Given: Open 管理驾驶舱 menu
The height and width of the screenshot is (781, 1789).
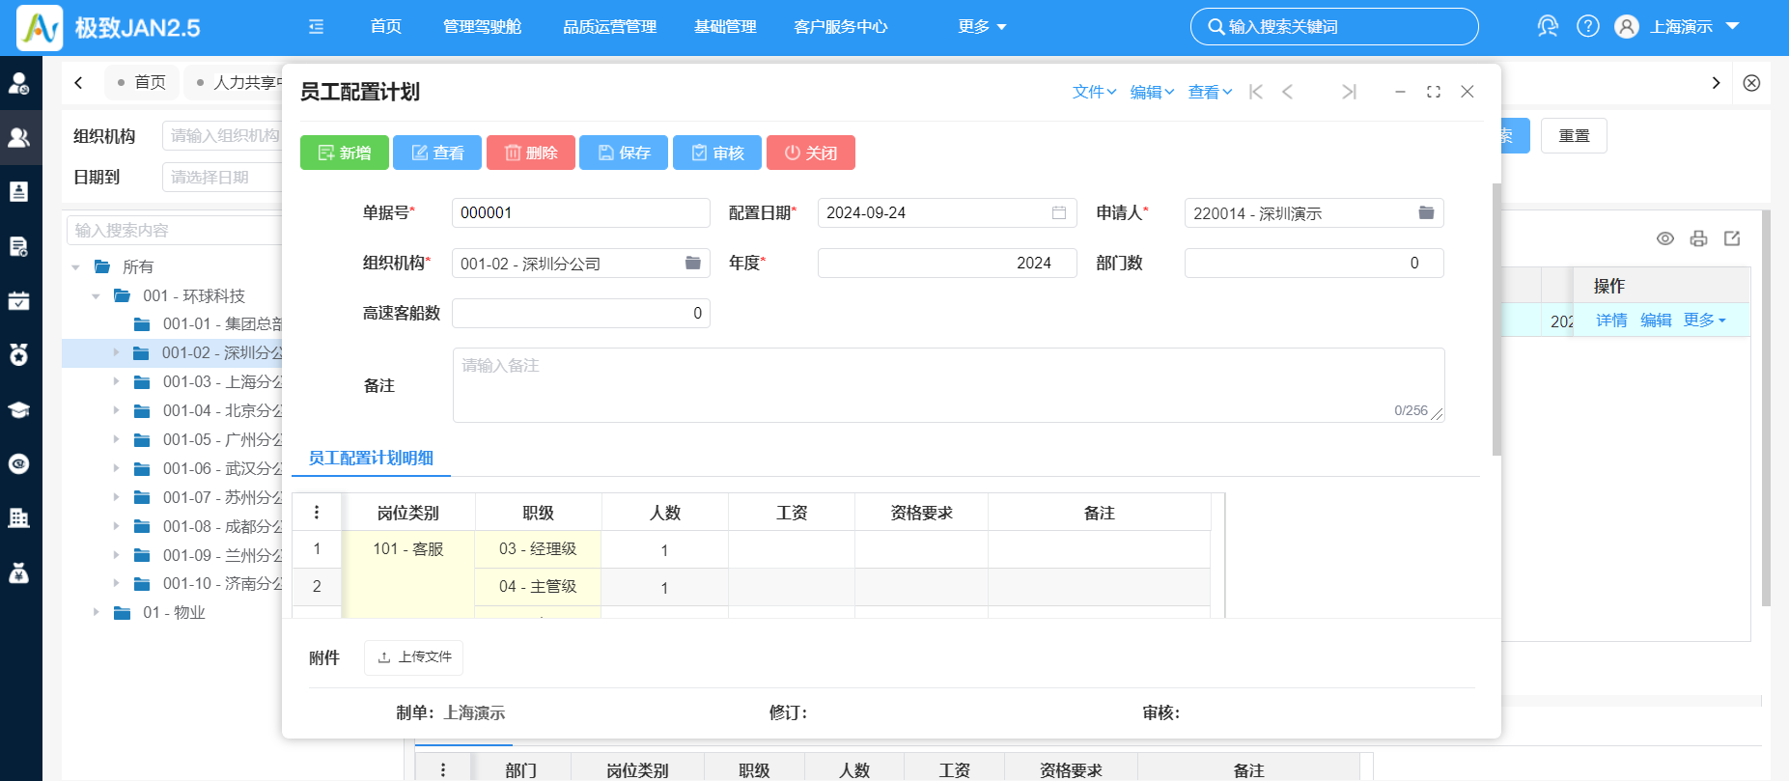Looking at the screenshot, I should pyautogui.click(x=482, y=27).
